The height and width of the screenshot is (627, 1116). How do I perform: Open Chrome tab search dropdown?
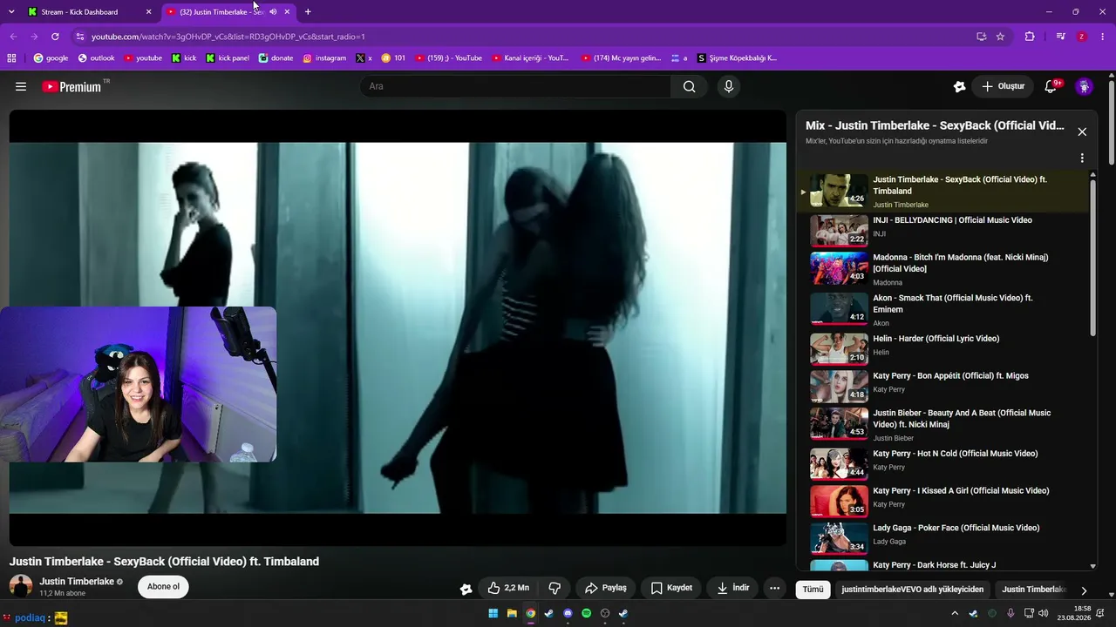pos(11,12)
